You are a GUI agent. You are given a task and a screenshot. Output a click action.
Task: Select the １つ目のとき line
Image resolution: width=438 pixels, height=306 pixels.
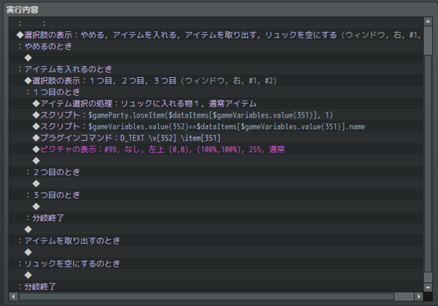(x=216, y=92)
